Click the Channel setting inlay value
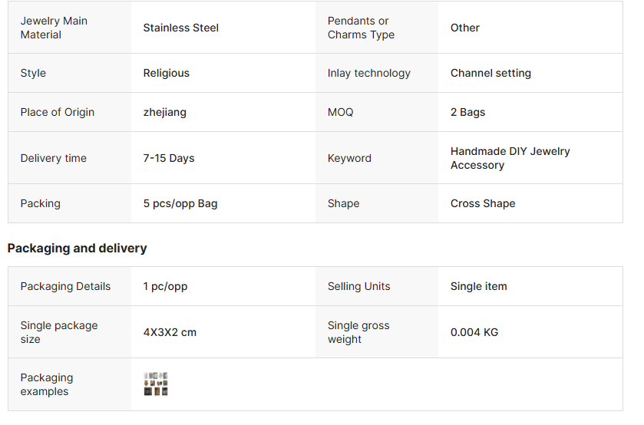Screen dimensions: 644x425 coord(490,73)
